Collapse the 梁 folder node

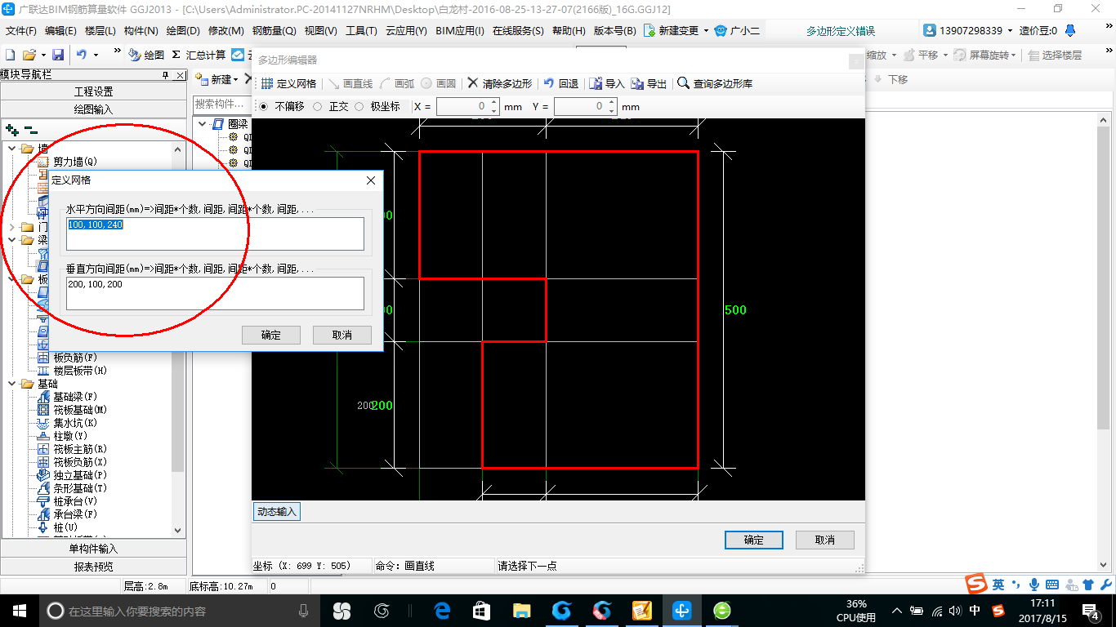(11, 240)
